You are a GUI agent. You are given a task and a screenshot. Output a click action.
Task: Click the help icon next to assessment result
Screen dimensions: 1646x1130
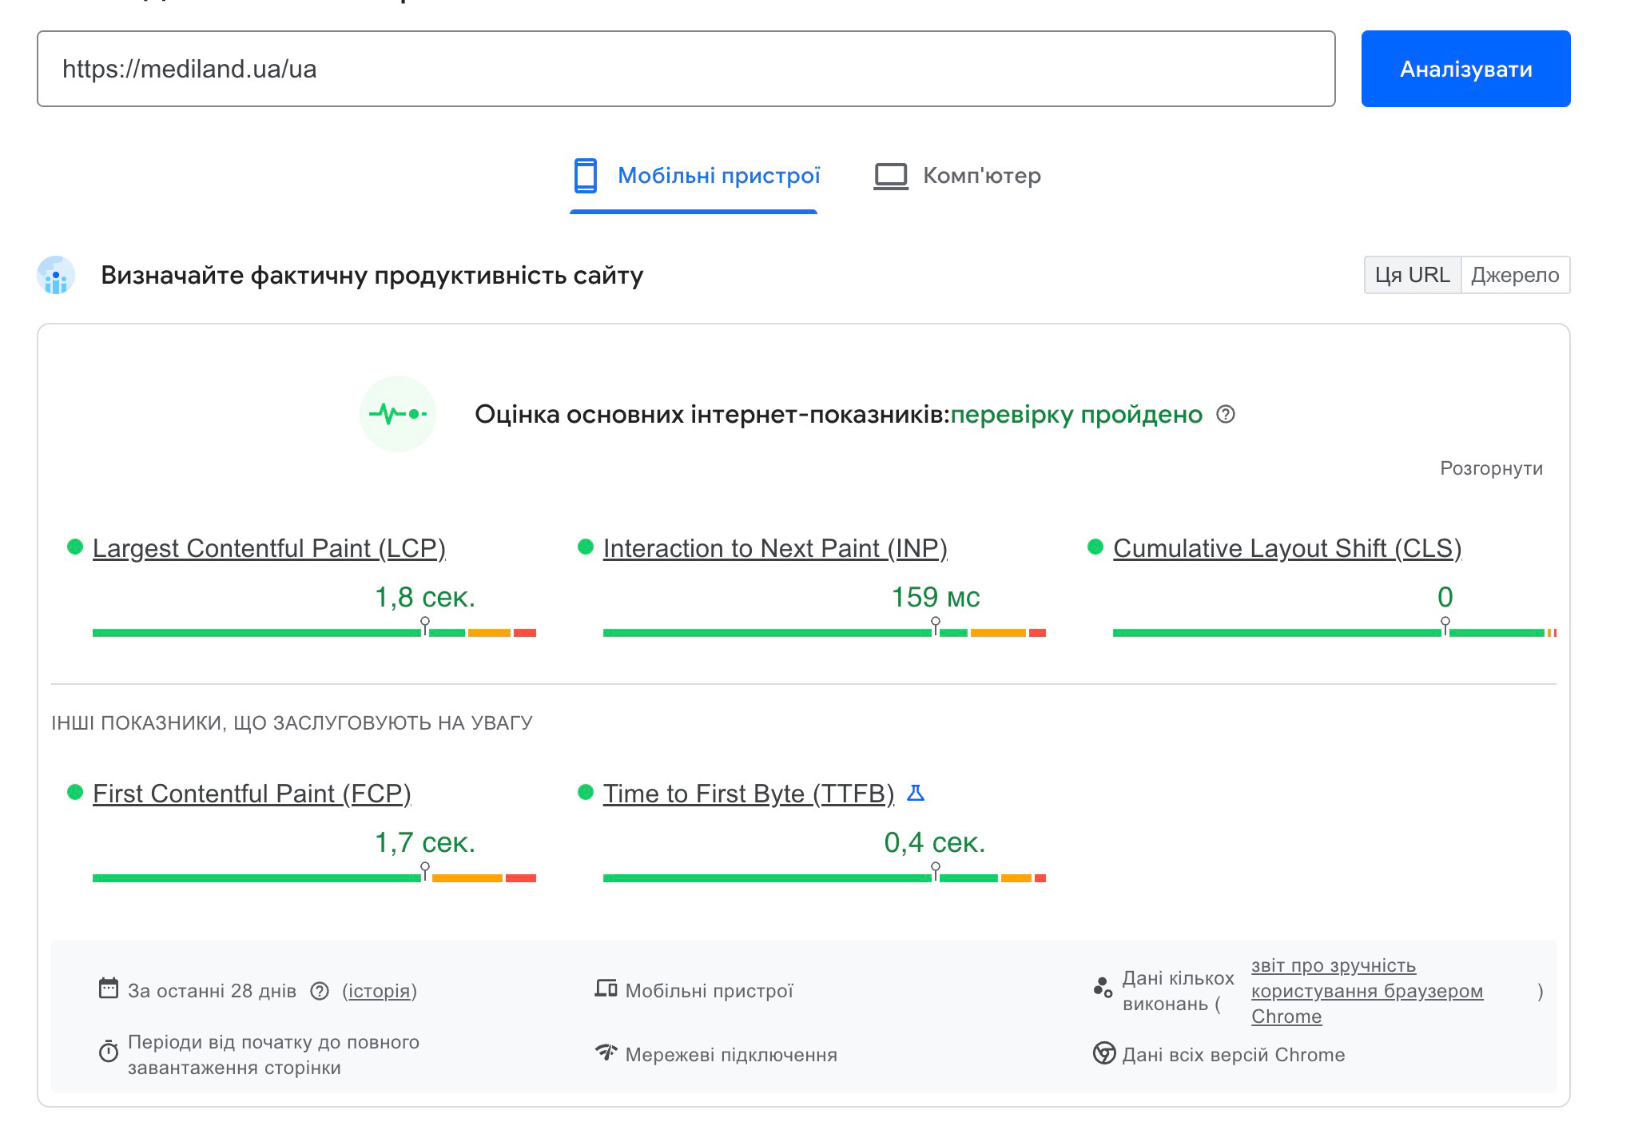(x=1225, y=414)
